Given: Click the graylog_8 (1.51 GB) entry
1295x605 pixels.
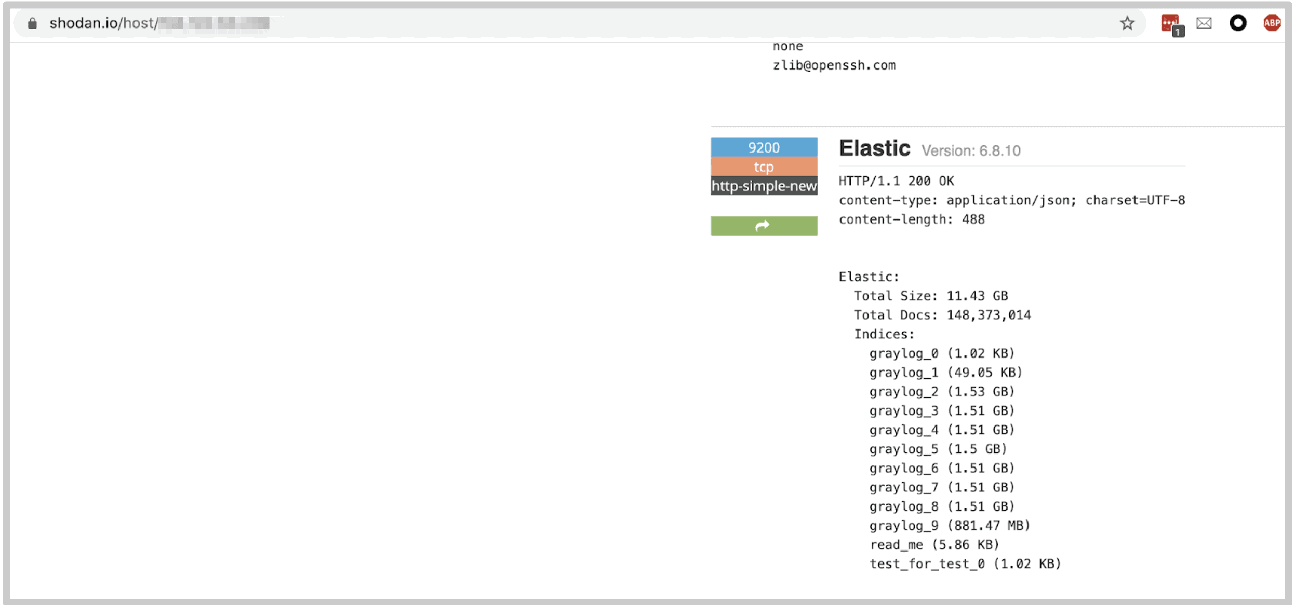Looking at the screenshot, I should (942, 506).
